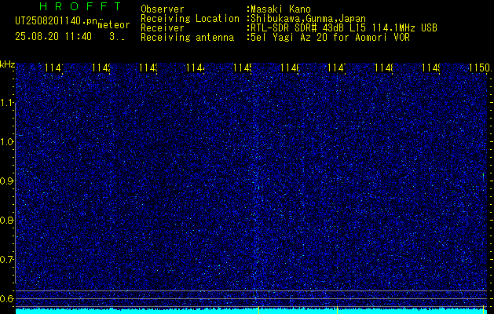Click the 1142 time axis label
494x314 pixels.
(101, 68)
